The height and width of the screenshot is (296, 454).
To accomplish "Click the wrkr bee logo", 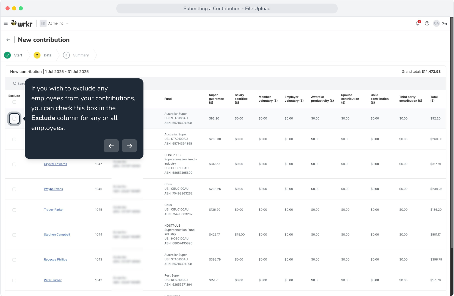I will (22, 24).
